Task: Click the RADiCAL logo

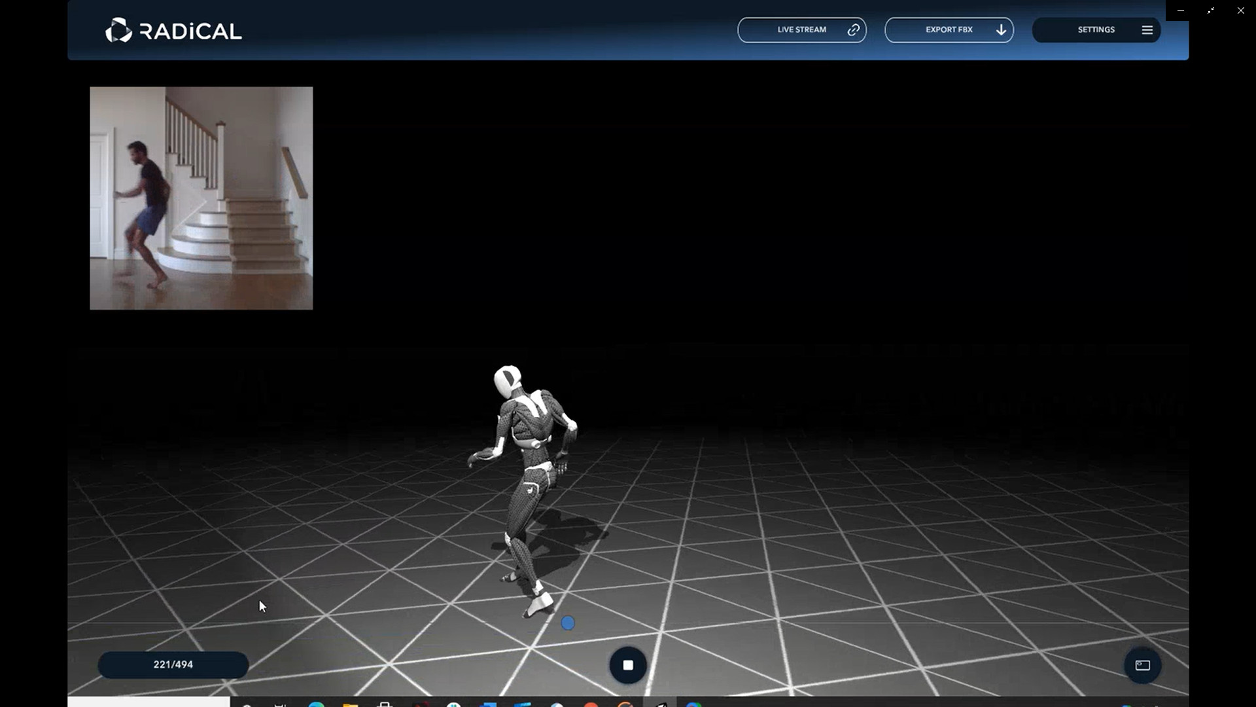Action: coord(173,29)
